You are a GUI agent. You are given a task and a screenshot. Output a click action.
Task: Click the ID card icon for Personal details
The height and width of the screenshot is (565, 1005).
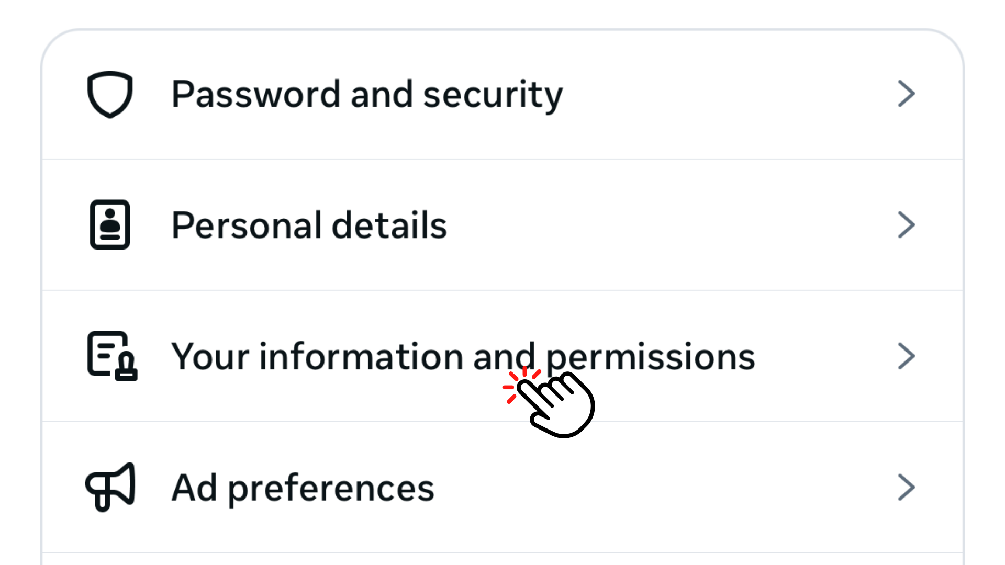[110, 225]
